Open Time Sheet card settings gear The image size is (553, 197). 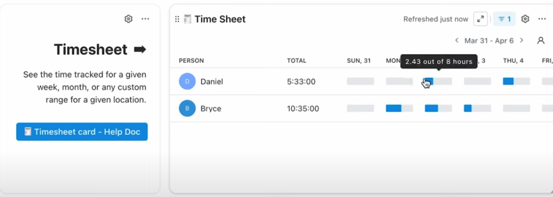(525, 19)
